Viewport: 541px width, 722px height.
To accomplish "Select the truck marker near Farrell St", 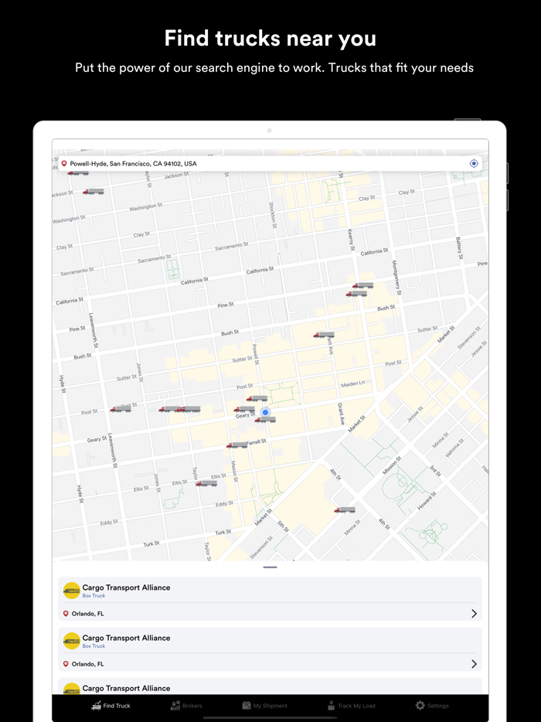I will click(236, 445).
